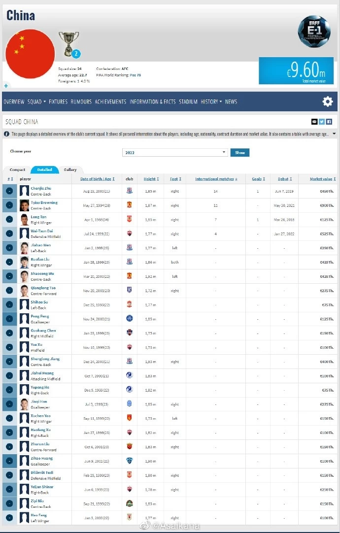This screenshot has height=533, width=340.
Task: Open the year selection dropdown showing 2022
Action: point(175,153)
